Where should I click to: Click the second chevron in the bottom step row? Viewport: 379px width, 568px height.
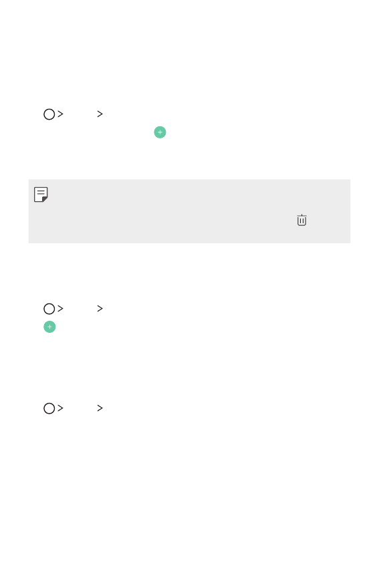click(100, 408)
